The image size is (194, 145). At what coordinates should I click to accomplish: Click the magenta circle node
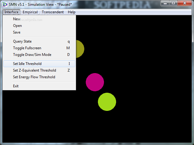point(95,82)
